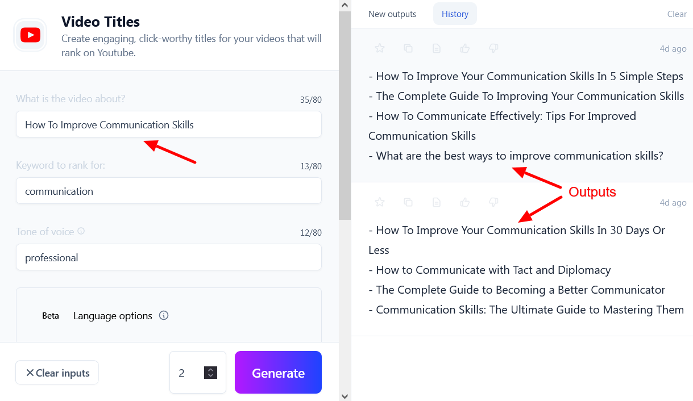Open document icon on second output

tap(437, 202)
